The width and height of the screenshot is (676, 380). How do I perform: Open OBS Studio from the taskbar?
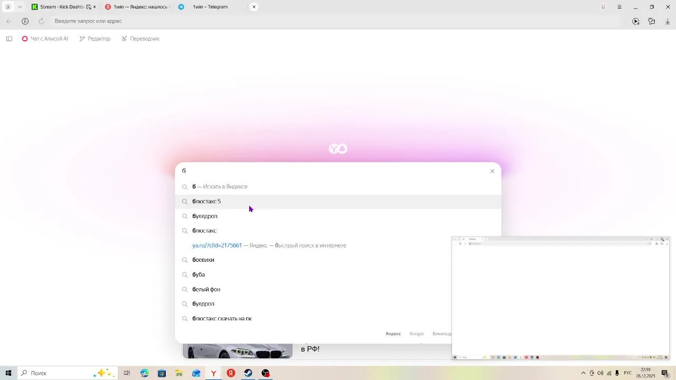(266, 373)
